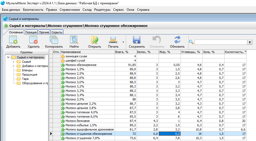256x141 pixels.
Task: Collapse the Сырьё и материалы root node
Action: 9,57
